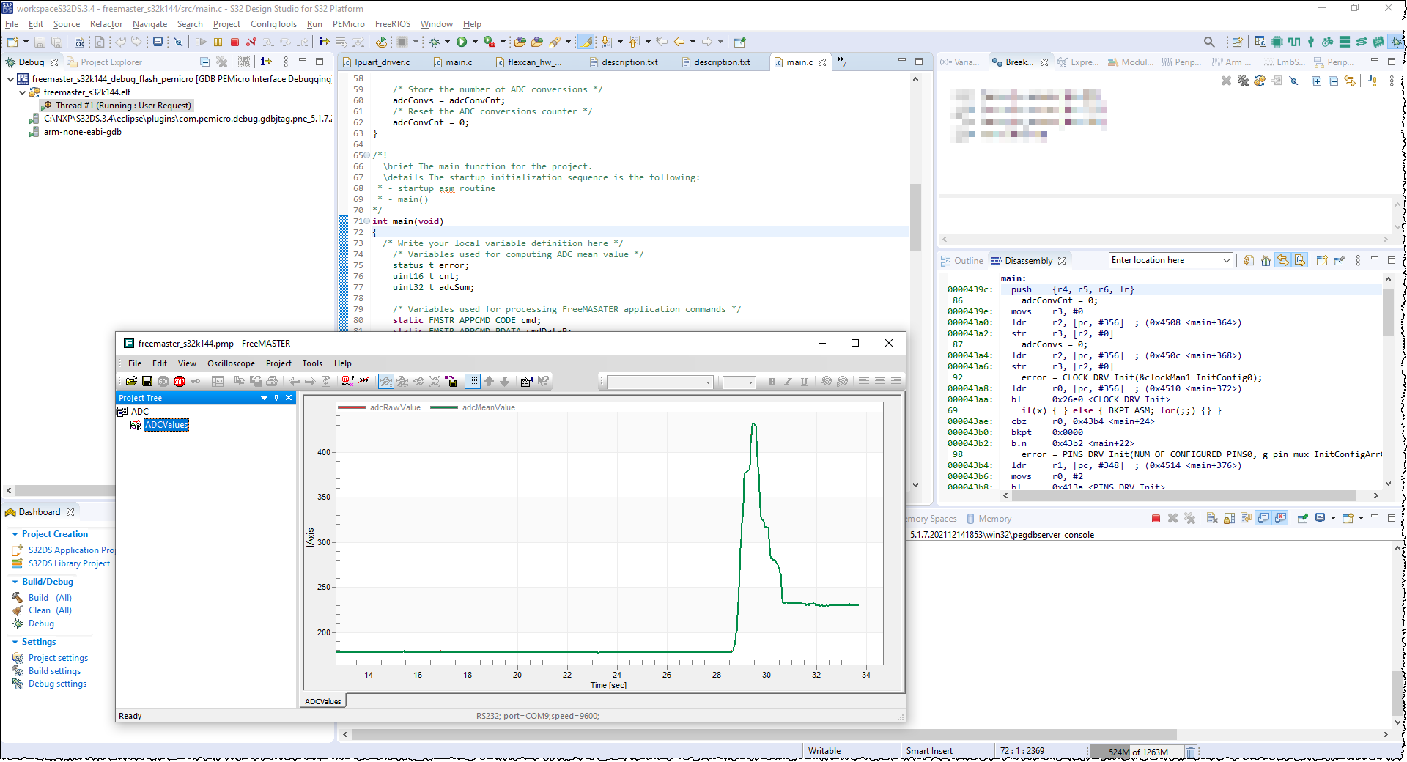Open the Oscilloscope menu in FreeMASTER
The width and height of the screenshot is (1407, 762).
point(232,363)
